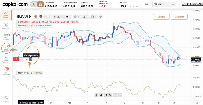Click the monitor chart-mode icon
The image size is (203, 105).
[41, 17]
